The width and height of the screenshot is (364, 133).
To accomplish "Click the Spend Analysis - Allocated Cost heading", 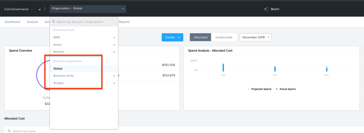I will 210,51.
